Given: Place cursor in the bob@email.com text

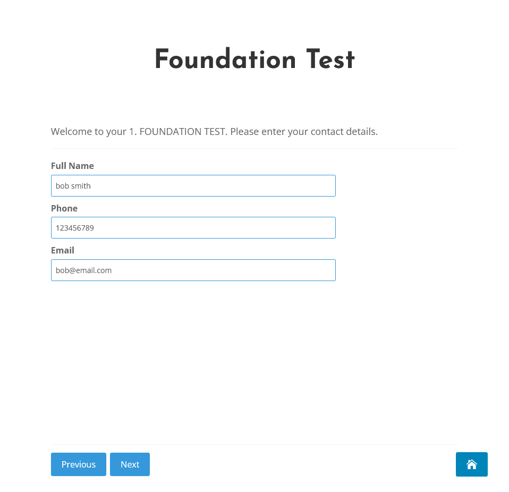Looking at the screenshot, I should (84, 270).
